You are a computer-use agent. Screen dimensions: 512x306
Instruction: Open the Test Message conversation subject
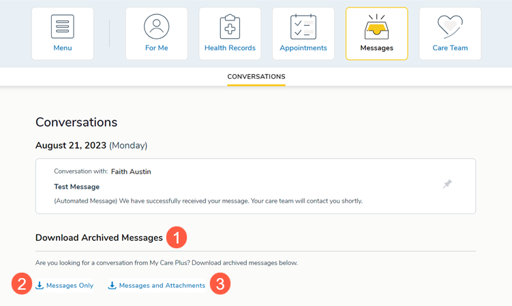pos(76,186)
